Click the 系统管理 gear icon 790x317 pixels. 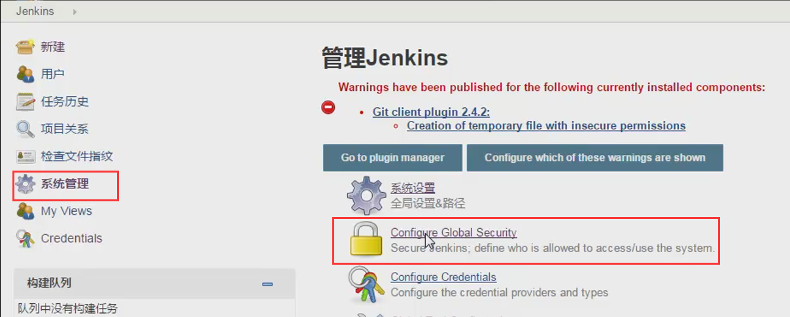pyautogui.click(x=26, y=184)
